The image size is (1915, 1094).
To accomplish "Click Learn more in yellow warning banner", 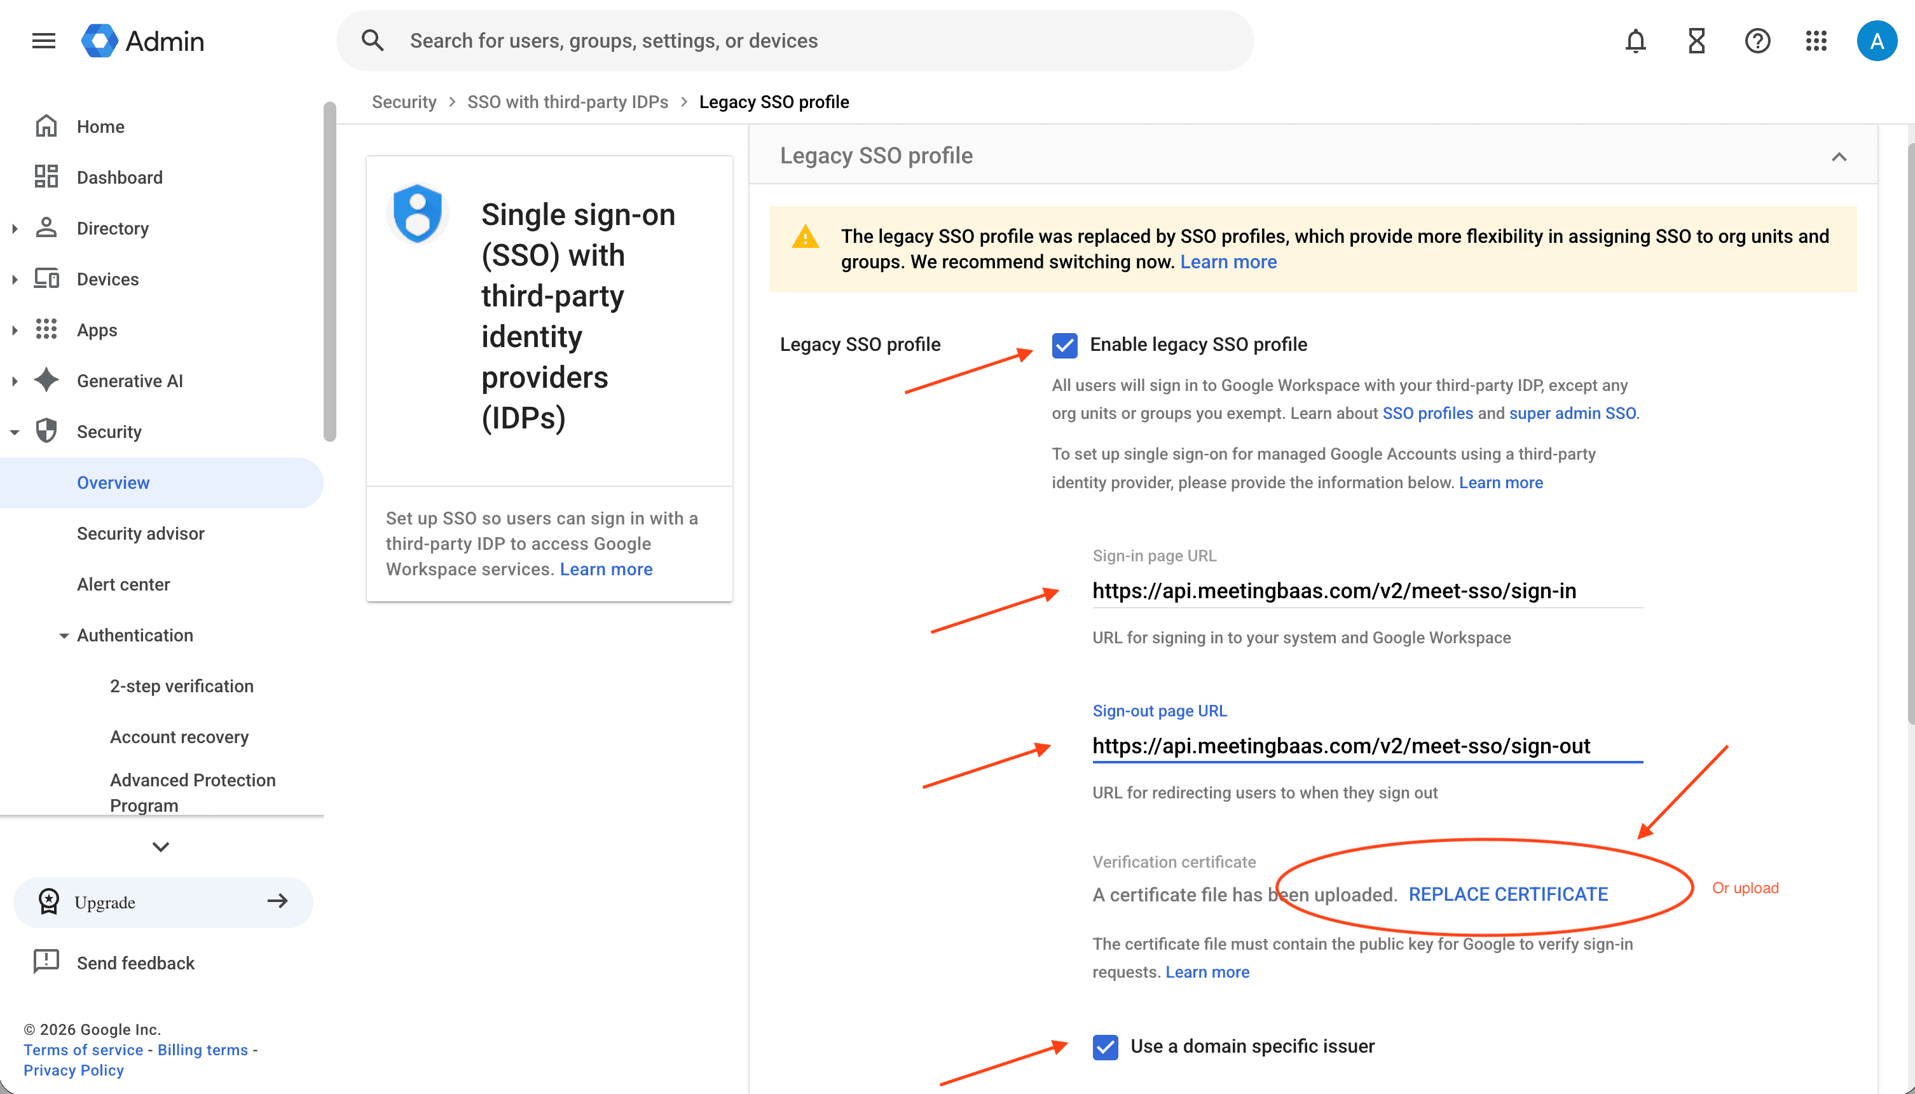I will pyautogui.click(x=1228, y=261).
